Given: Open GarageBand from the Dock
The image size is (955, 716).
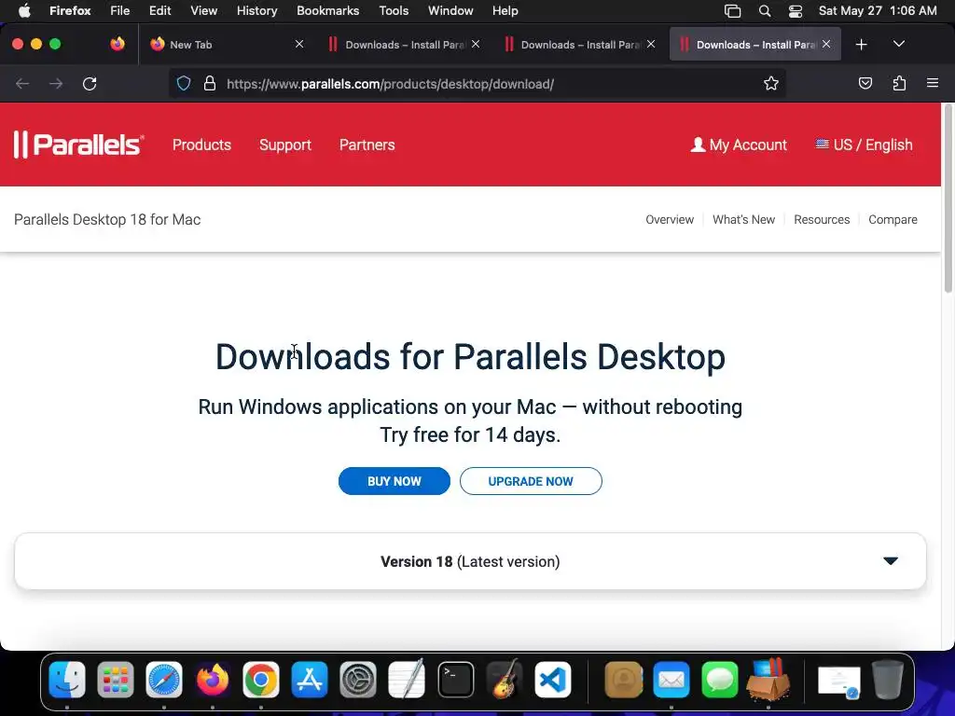Looking at the screenshot, I should pyautogui.click(x=505, y=680).
